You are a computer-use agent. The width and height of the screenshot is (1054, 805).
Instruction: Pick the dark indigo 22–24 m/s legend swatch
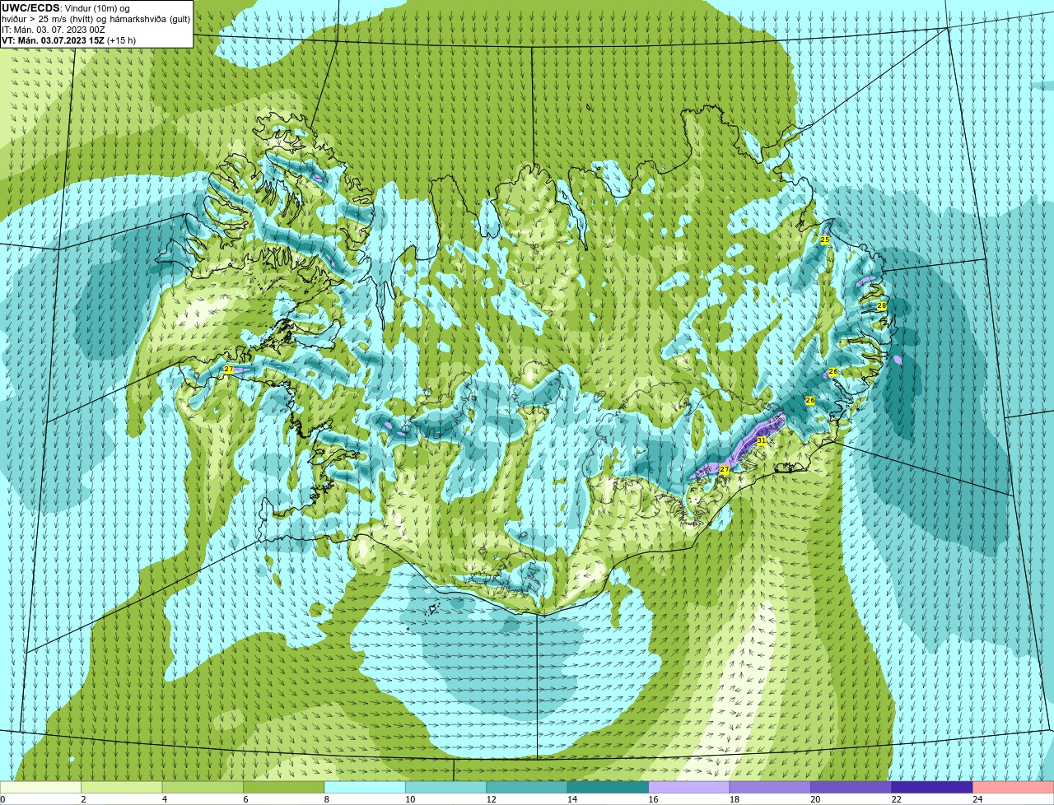[x=933, y=787]
